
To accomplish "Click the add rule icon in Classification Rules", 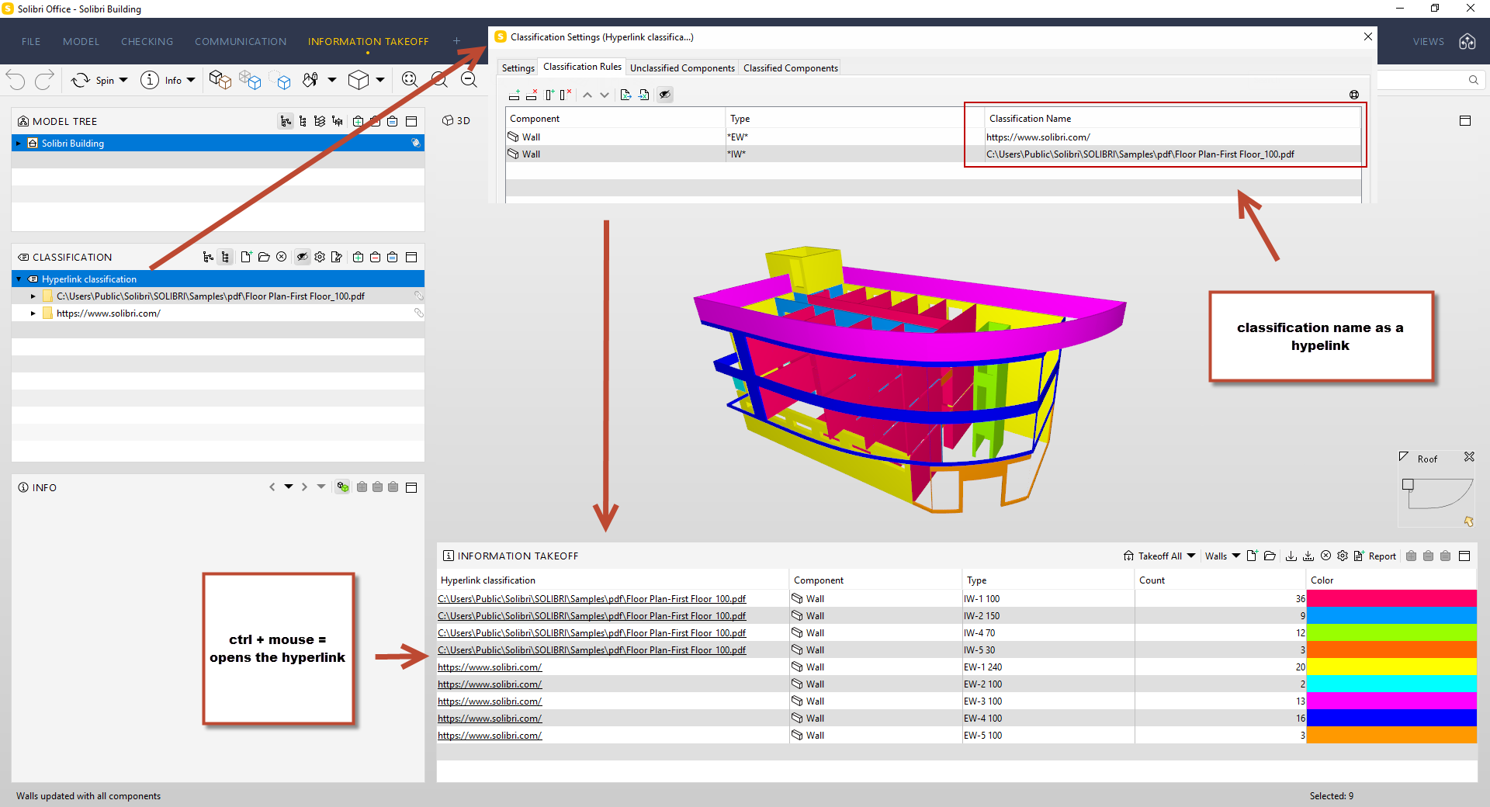I will click(x=514, y=95).
